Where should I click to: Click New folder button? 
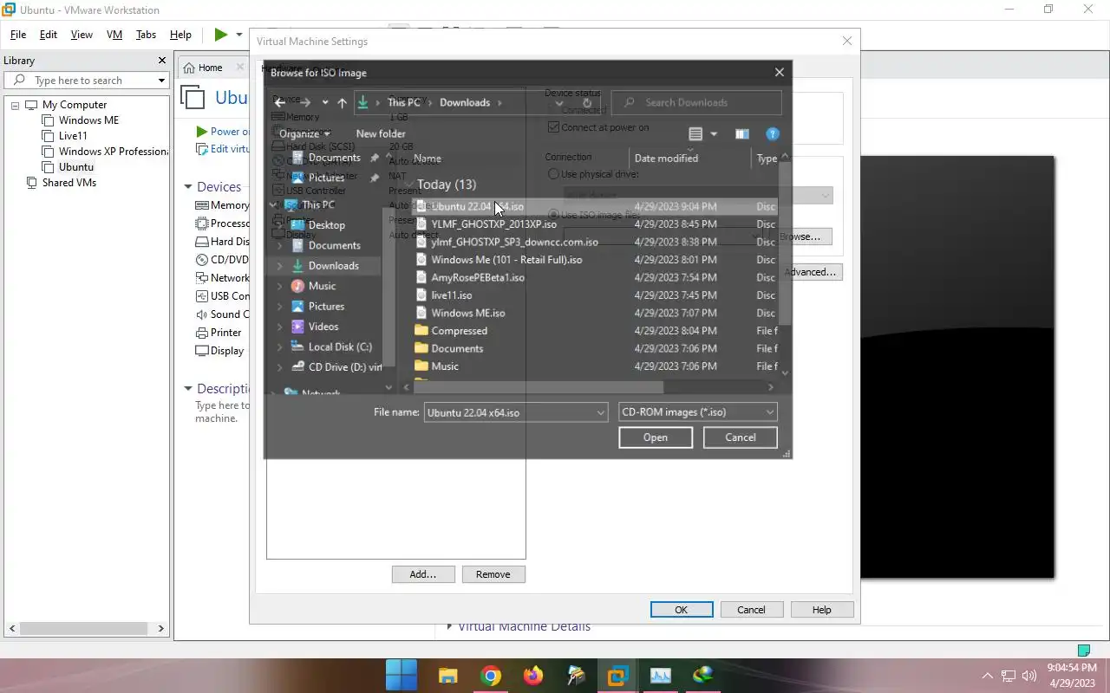point(381,134)
